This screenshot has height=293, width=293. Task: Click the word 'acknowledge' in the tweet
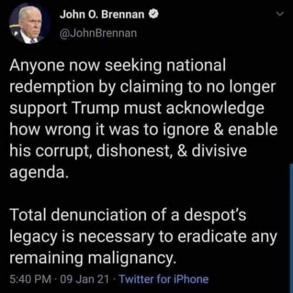[215, 108]
